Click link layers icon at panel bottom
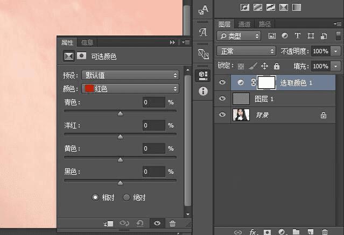The image size is (344, 235). coord(238,232)
